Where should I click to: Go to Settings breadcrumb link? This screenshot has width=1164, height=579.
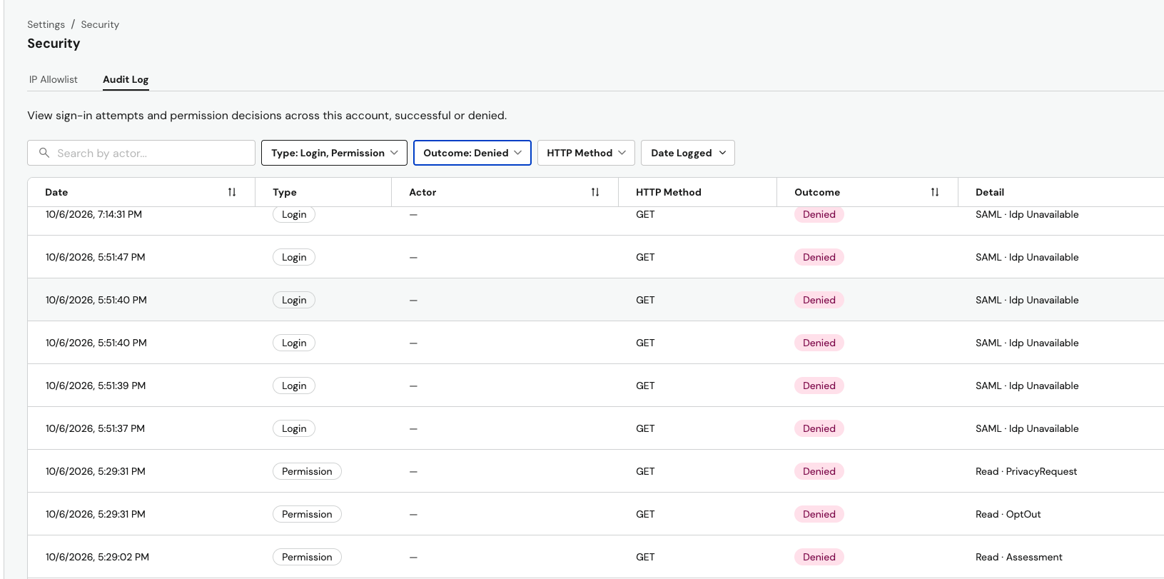46,24
